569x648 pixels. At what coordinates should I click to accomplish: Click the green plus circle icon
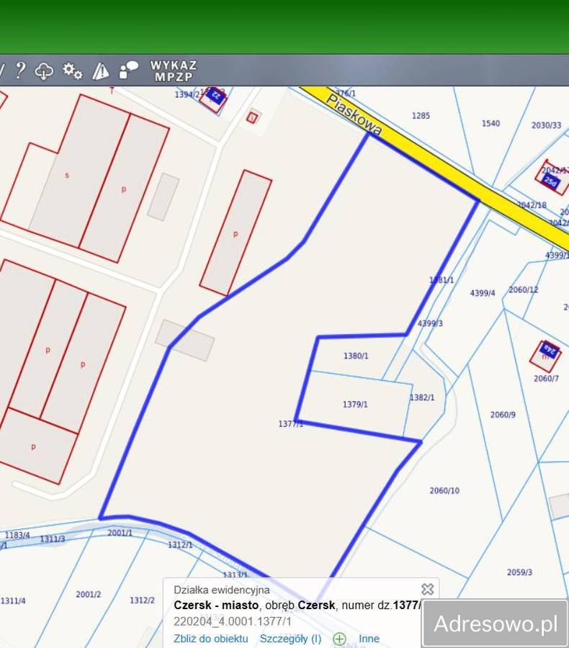pos(339,639)
